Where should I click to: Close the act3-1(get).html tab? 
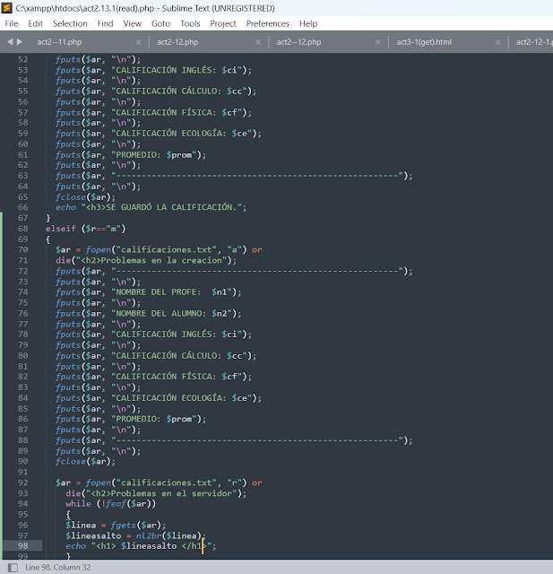tap(497, 42)
